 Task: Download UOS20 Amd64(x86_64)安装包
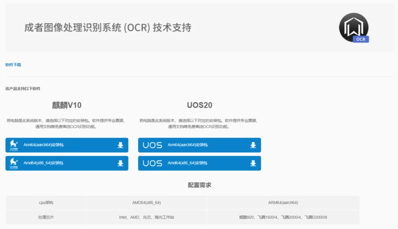point(187,163)
